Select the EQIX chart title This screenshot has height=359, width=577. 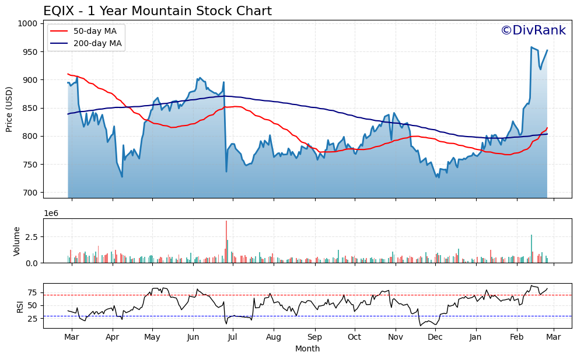pyautogui.click(x=156, y=10)
